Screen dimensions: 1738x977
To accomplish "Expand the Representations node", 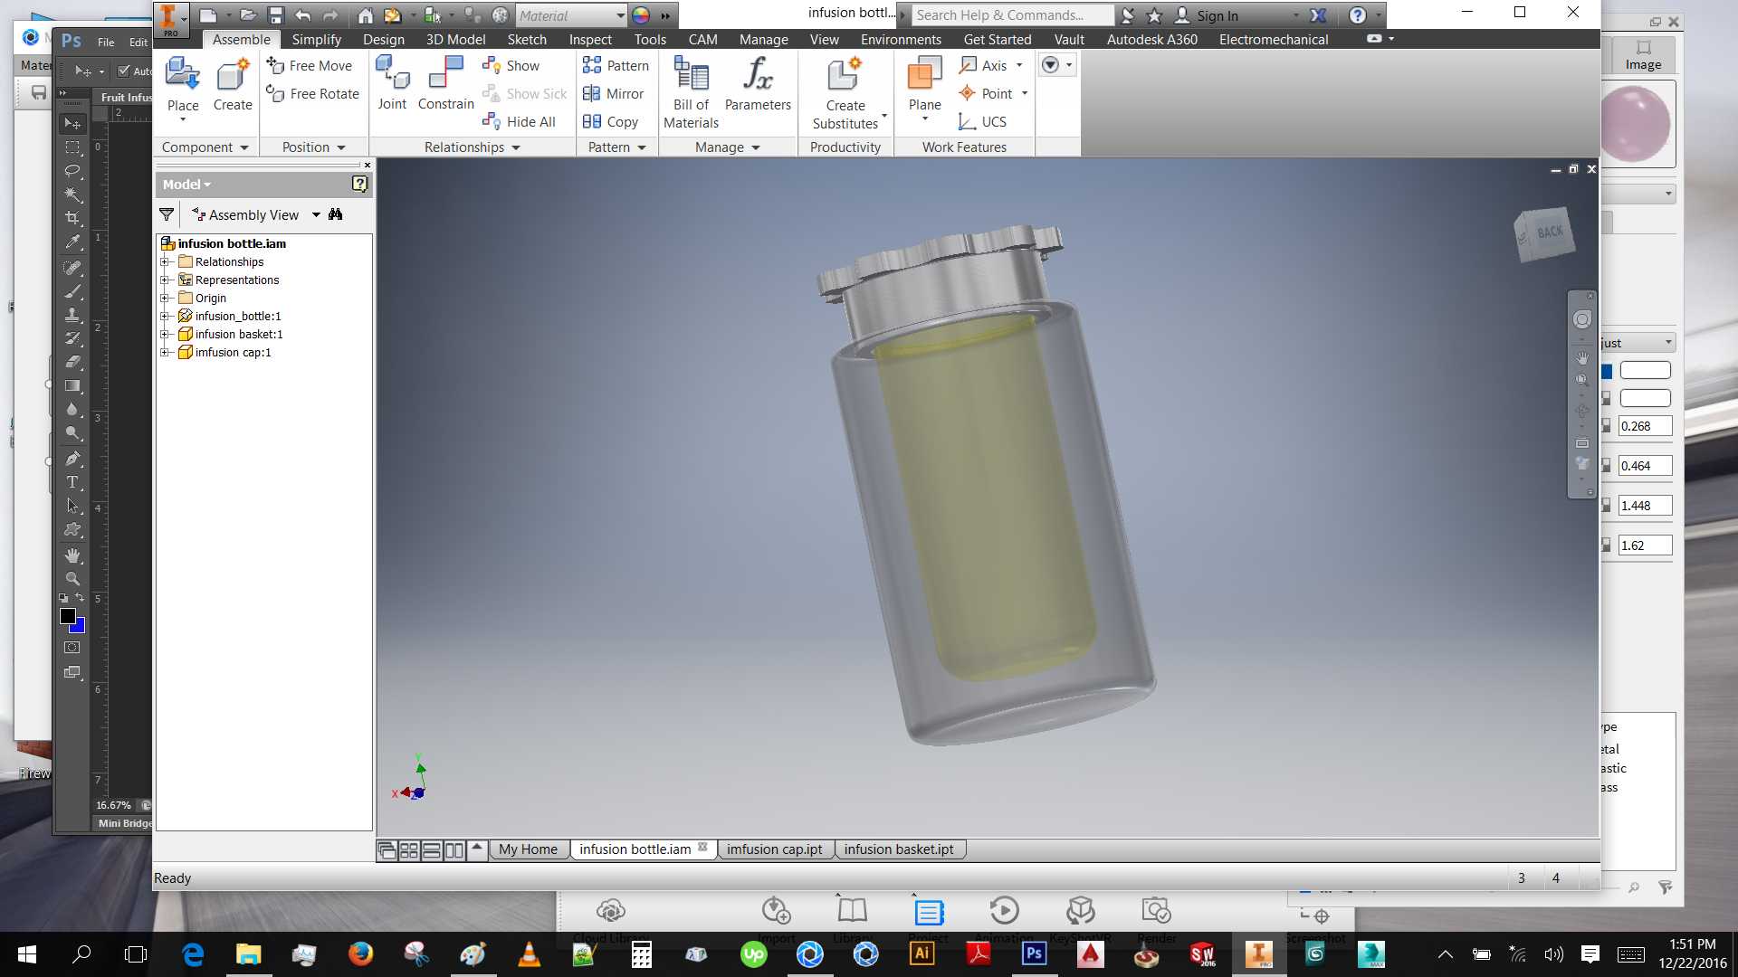I will click(165, 280).
